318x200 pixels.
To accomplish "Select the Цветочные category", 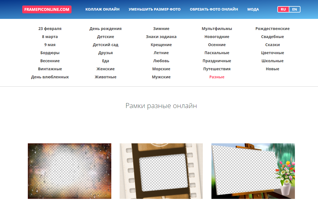I will (273, 53).
